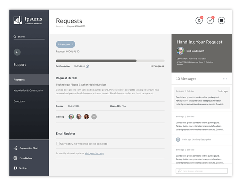Click the first viewer avatar

pyautogui.click(x=71, y=117)
